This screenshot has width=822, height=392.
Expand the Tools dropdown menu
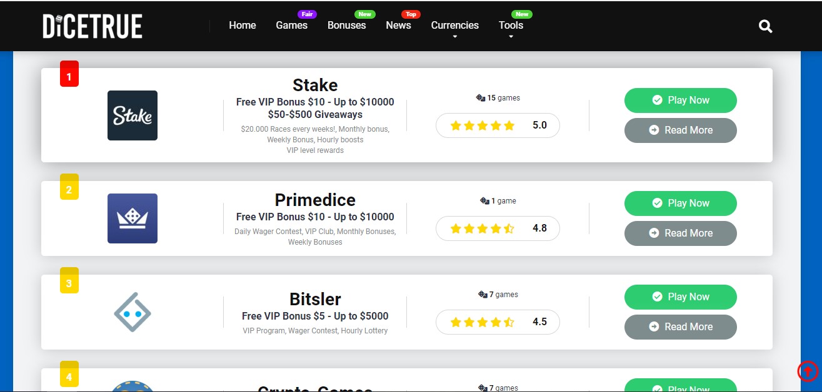point(511,26)
